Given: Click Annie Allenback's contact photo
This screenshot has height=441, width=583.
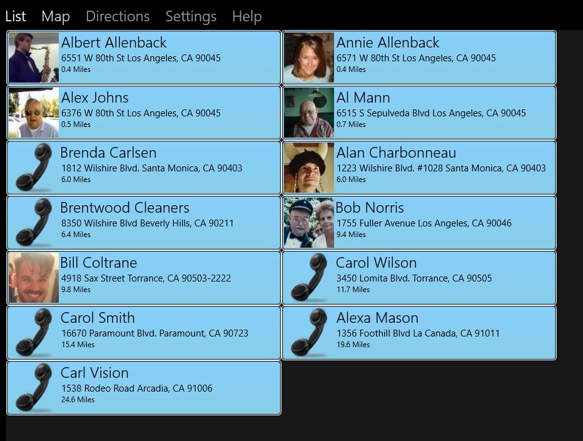Looking at the screenshot, I should pos(309,58).
